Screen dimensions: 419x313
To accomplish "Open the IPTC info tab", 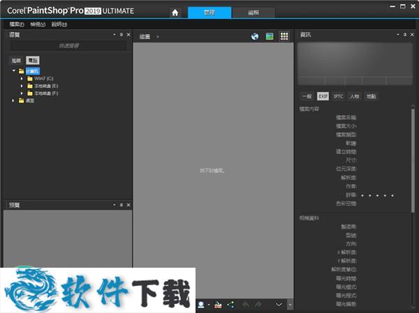I will pyautogui.click(x=339, y=96).
